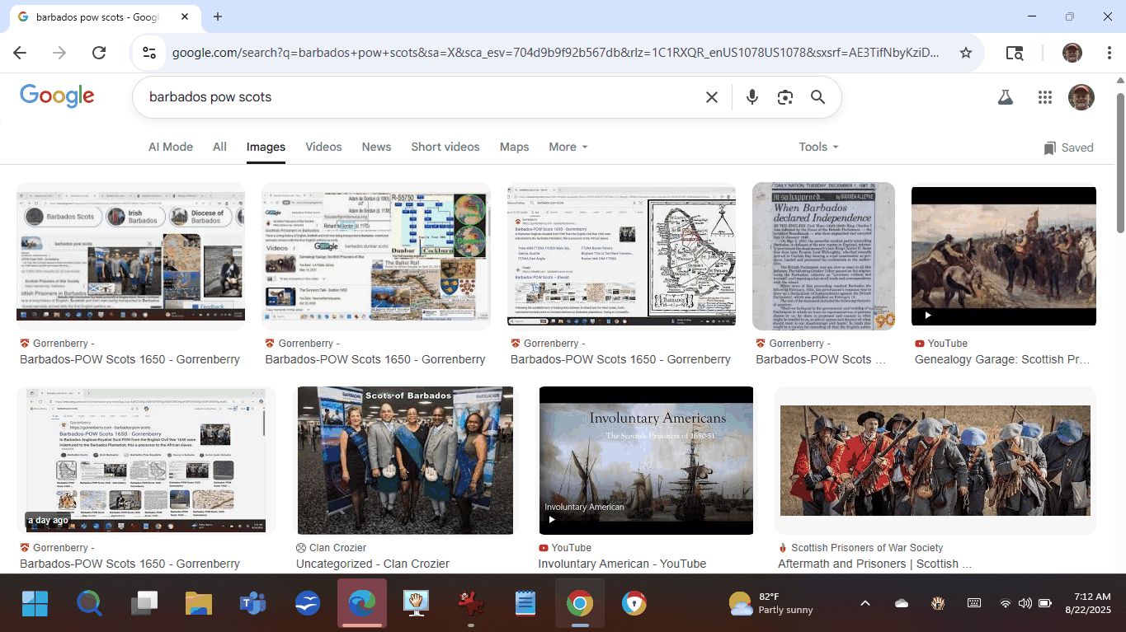The width and height of the screenshot is (1126, 632).
Task: Open the Tools dropdown
Action: [x=817, y=147]
